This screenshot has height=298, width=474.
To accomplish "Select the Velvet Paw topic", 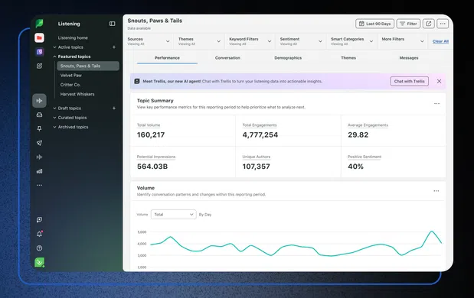I will coord(70,76).
